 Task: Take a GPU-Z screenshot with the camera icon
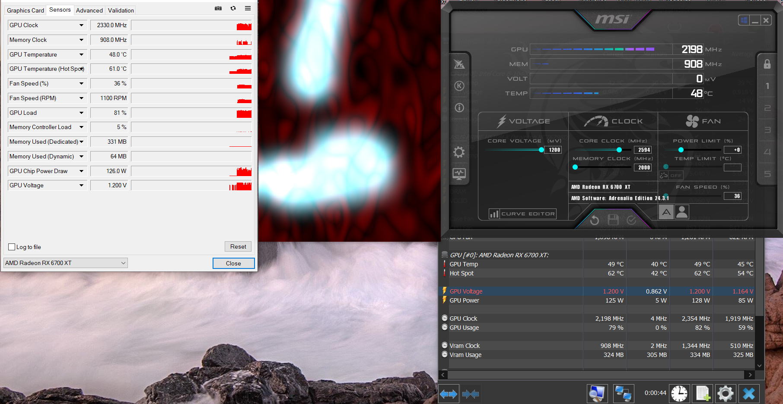point(218,8)
